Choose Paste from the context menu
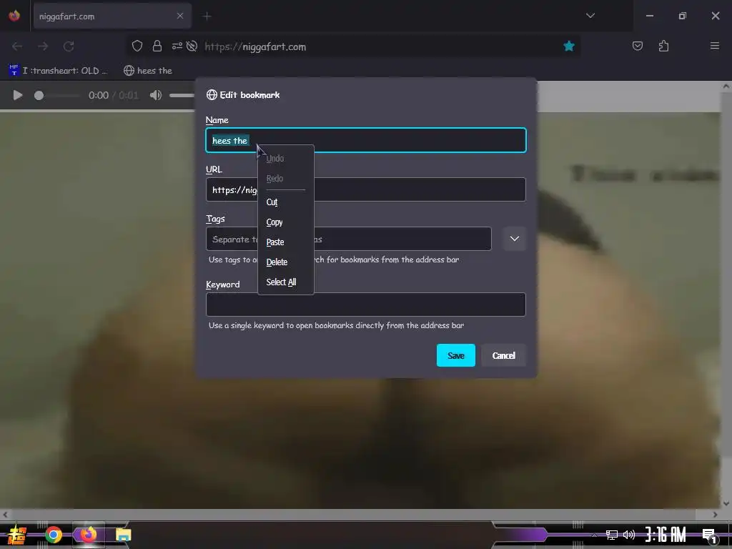Screen dimensions: 732x549 pyautogui.click(x=286, y=242)
